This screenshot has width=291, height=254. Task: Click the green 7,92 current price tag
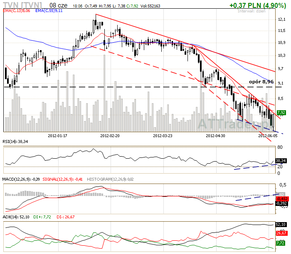coord(281,112)
